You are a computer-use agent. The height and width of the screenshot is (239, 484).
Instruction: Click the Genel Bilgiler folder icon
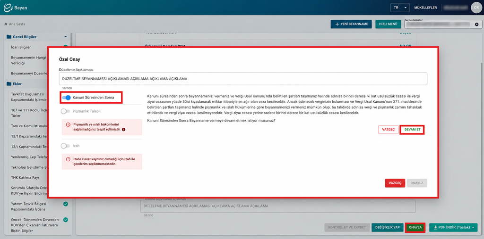point(9,37)
